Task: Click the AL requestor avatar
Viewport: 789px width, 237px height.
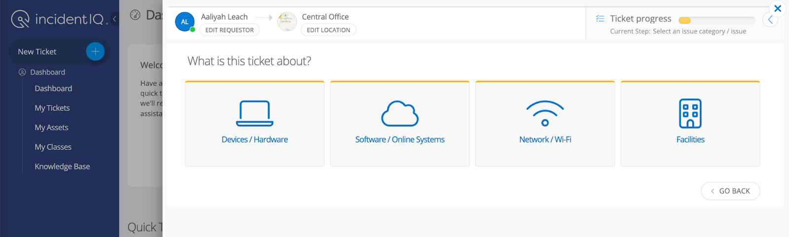Action: 184,22
